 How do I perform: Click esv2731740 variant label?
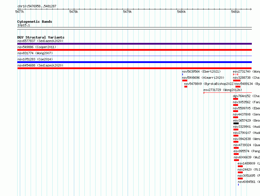coord(246,71)
